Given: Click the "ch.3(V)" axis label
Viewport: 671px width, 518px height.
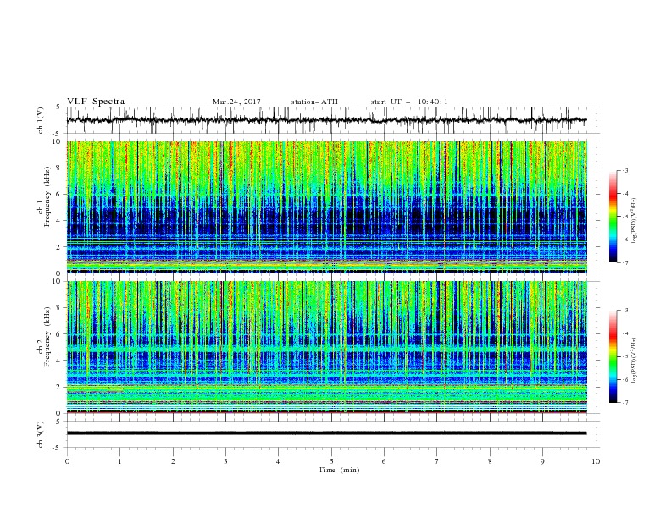Looking at the screenshot, I should click(x=41, y=434).
